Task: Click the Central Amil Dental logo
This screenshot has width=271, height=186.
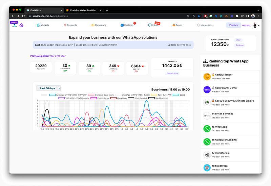Action: tap(207, 89)
